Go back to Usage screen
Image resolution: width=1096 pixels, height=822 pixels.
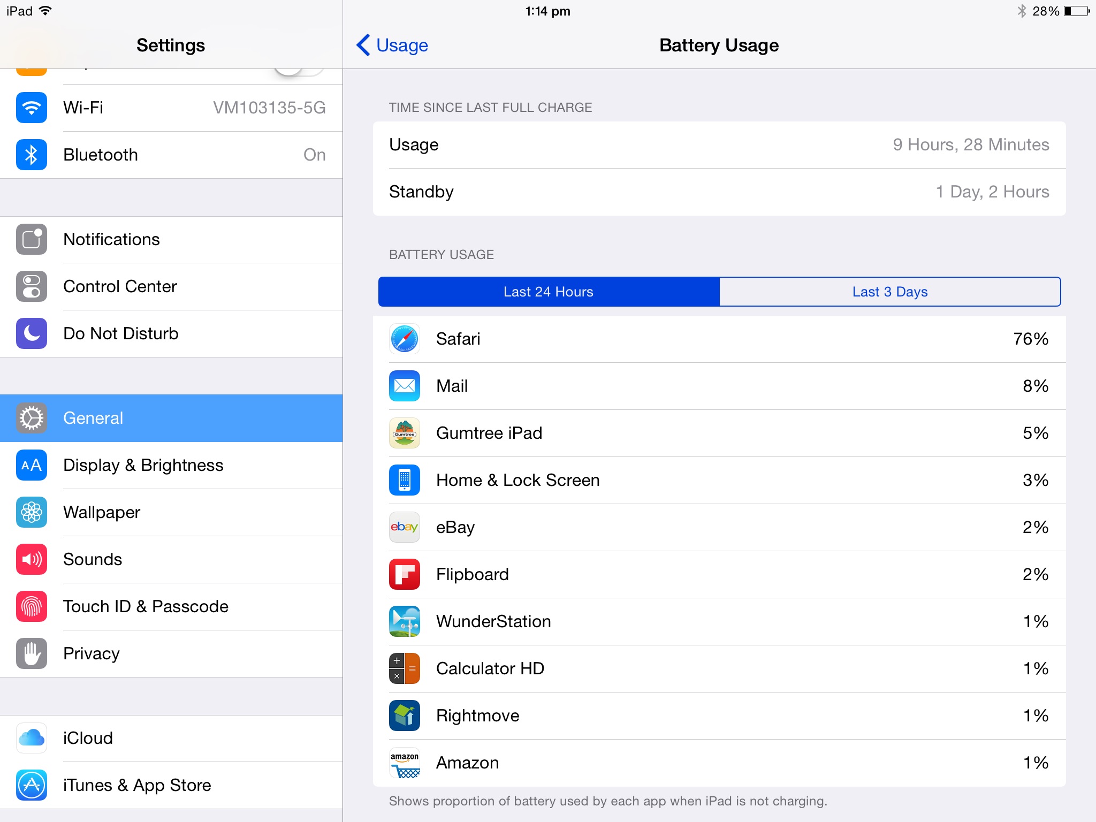392,45
